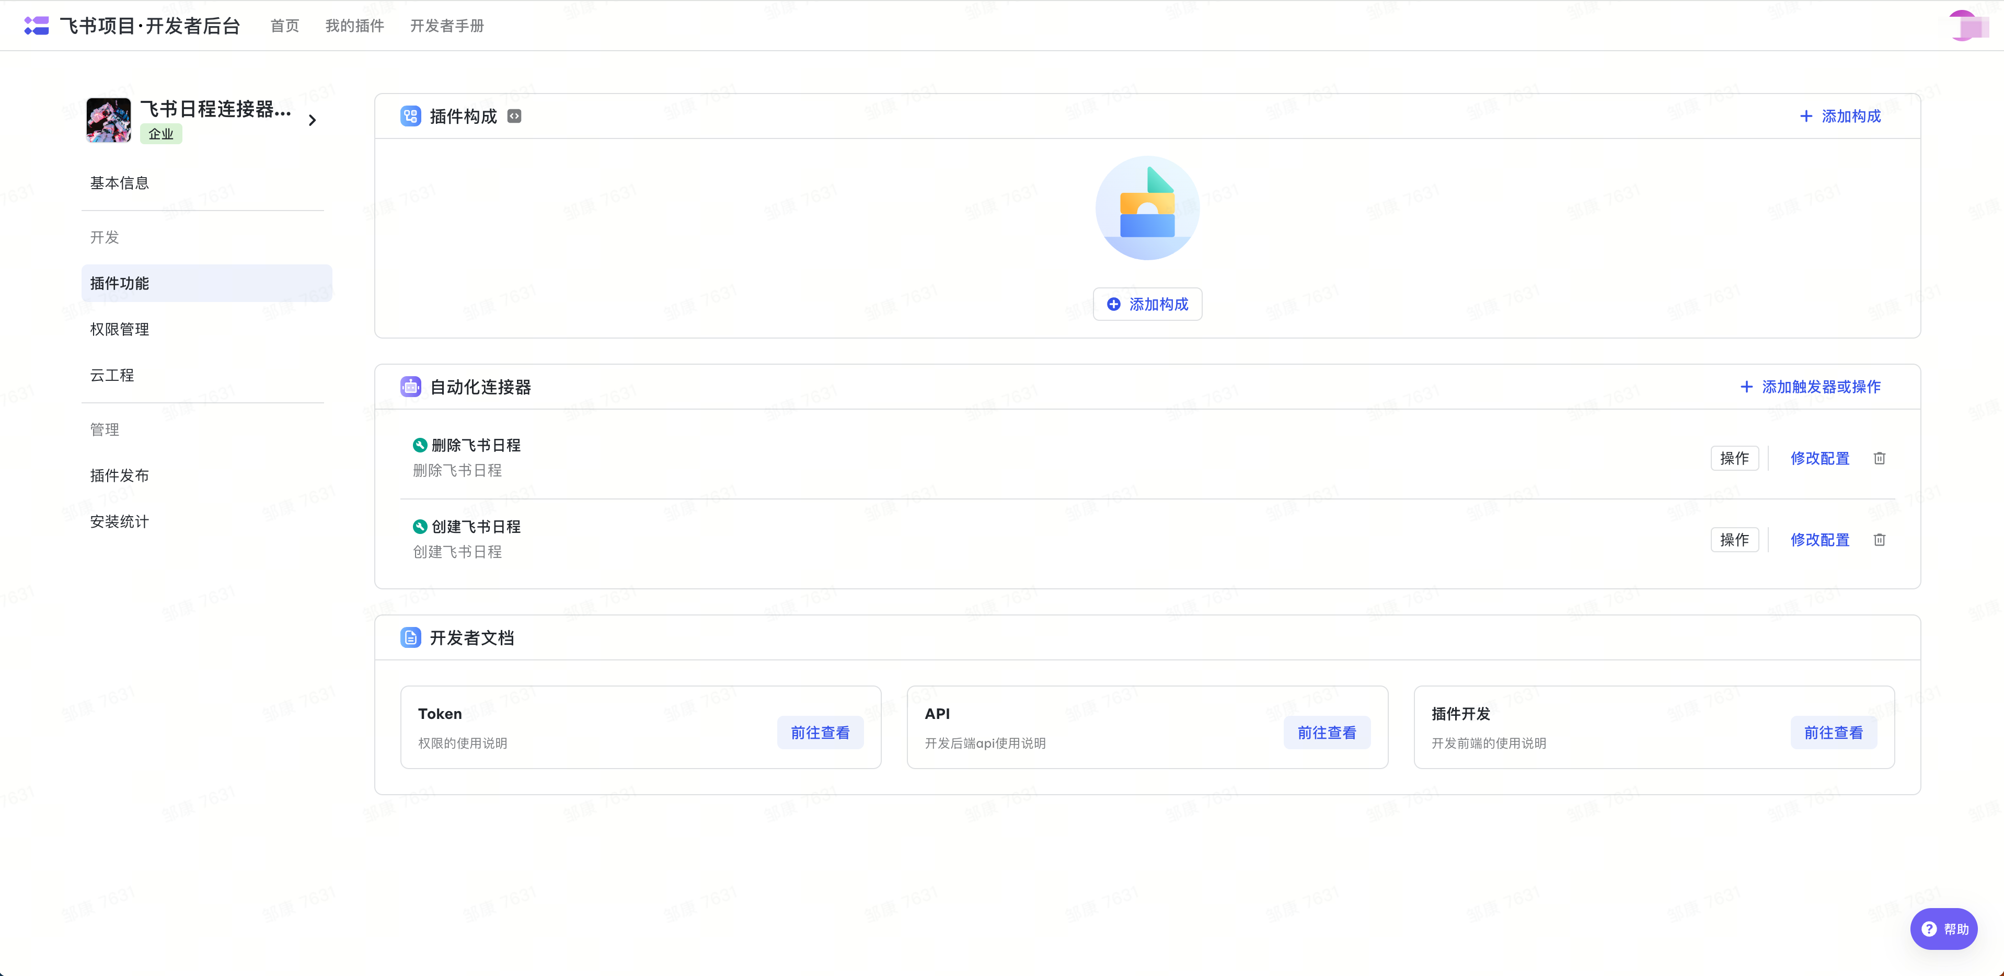Image resolution: width=2004 pixels, height=976 pixels.
Task: Click the 插件开发 card title
Action: pyautogui.click(x=1461, y=713)
